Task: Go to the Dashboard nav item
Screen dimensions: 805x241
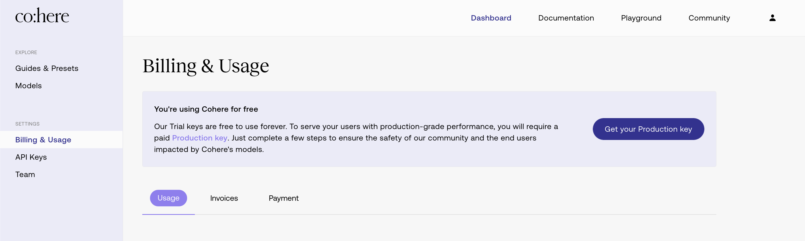Action: (491, 18)
